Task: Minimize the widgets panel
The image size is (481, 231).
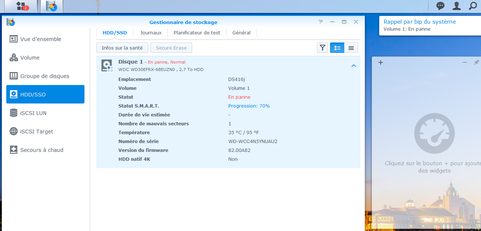Action: [x=465, y=62]
